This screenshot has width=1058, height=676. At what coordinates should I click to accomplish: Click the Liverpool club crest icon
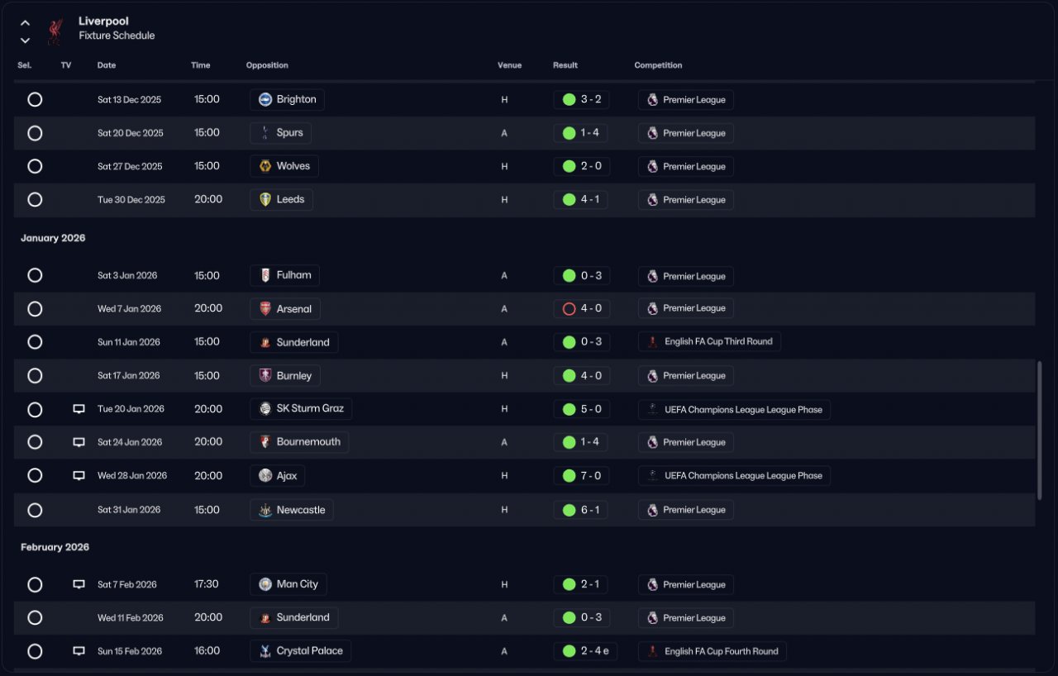click(55, 30)
